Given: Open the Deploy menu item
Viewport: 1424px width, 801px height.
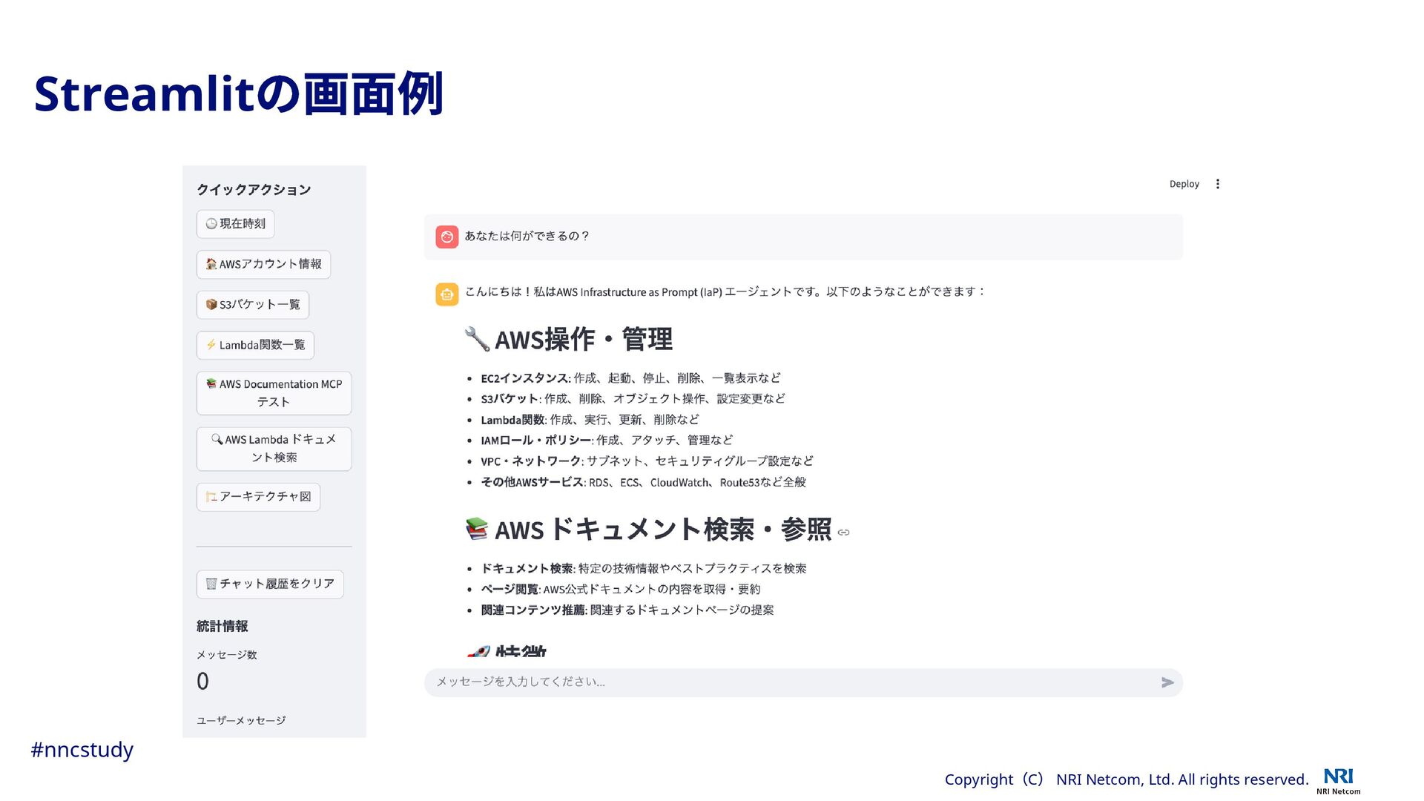Looking at the screenshot, I should click(1184, 184).
